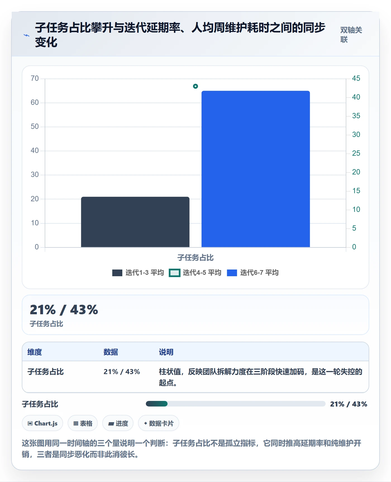
Task: Toggle the 迭代1-3 平均 legend swatch
Action: [x=117, y=273]
